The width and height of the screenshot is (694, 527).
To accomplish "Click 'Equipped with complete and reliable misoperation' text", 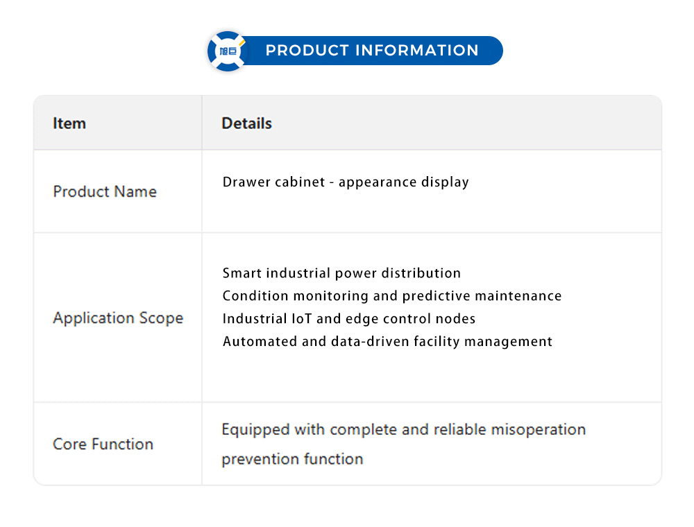I will pyautogui.click(x=403, y=430).
